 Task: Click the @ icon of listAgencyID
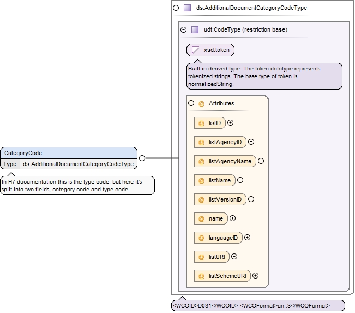click(201, 142)
